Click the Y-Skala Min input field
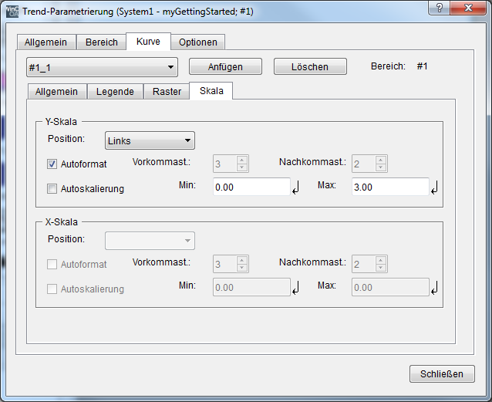The height and width of the screenshot is (402, 492). tap(251, 187)
